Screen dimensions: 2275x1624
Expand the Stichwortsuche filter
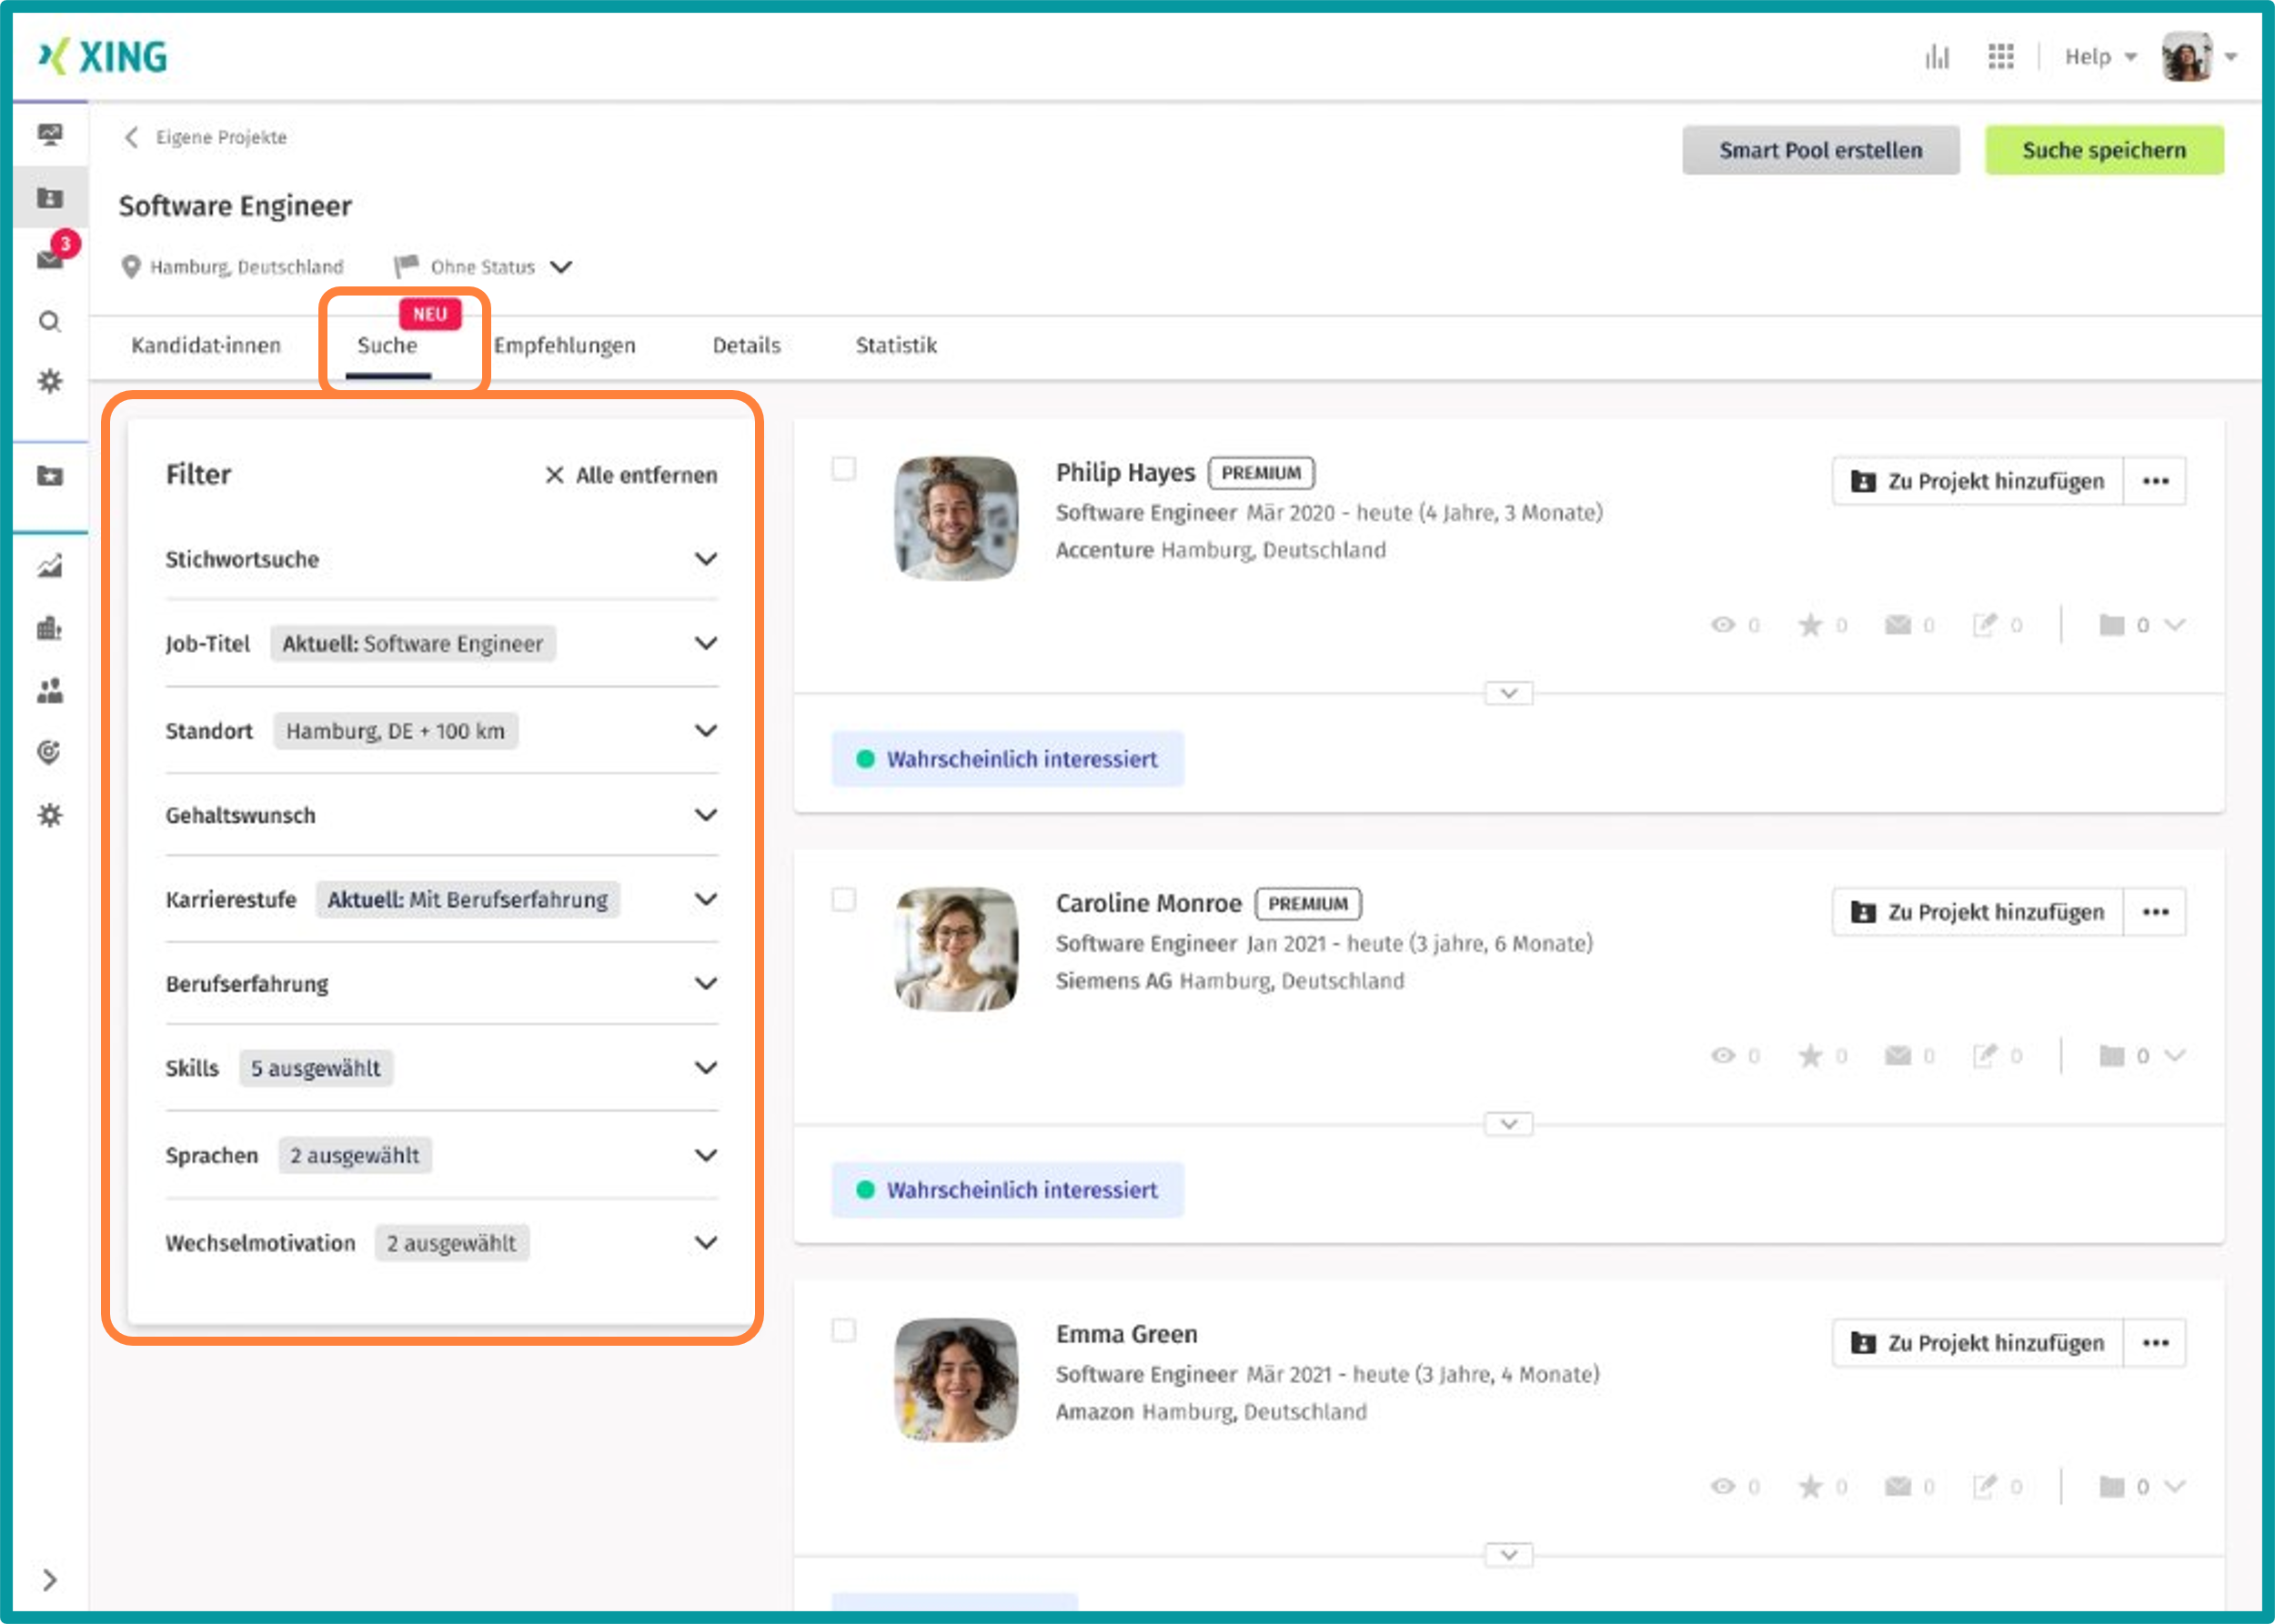point(705,559)
